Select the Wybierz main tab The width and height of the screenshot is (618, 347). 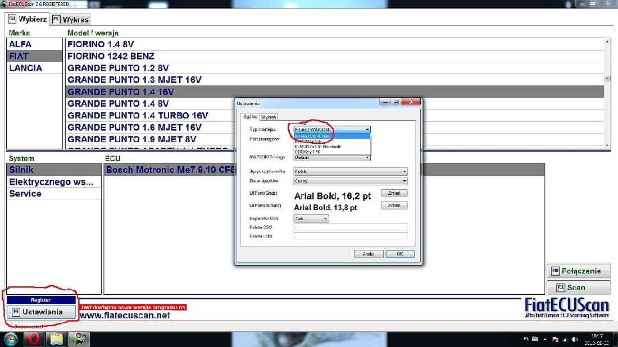point(27,19)
